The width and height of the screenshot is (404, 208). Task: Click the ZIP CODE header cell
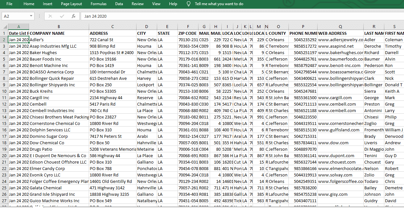click(188, 33)
